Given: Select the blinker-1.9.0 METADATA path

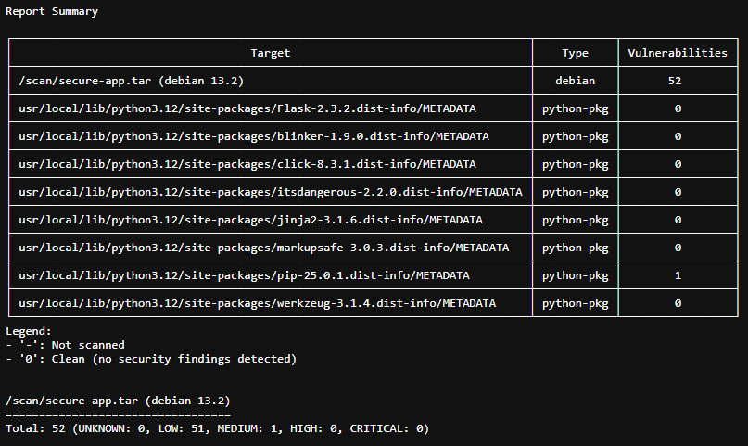Looking at the screenshot, I should point(254,136).
